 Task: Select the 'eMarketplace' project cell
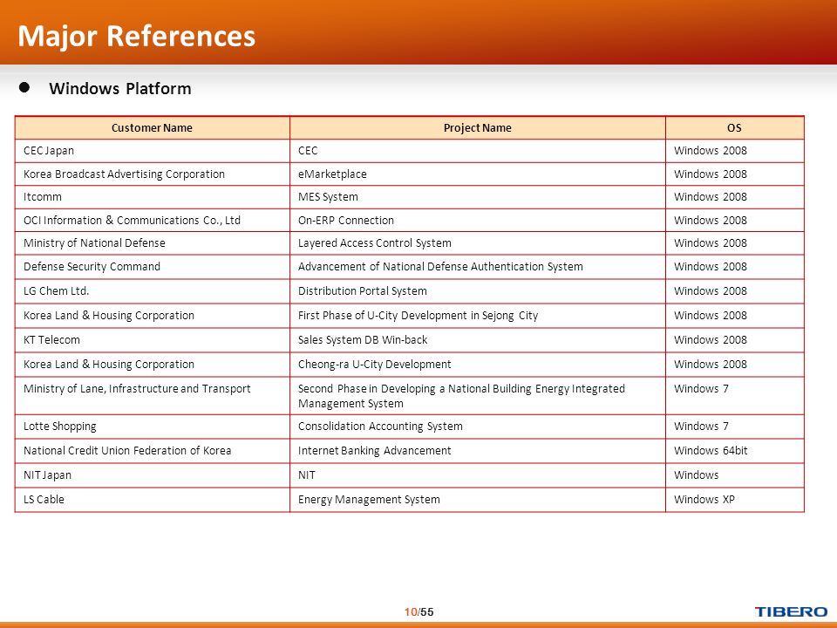coord(477,174)
